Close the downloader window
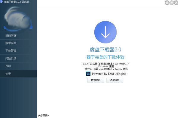 176,3
